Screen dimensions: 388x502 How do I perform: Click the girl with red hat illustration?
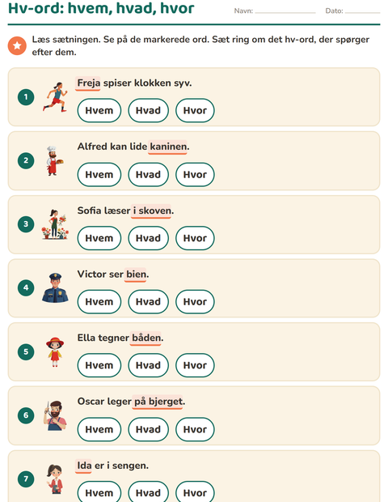(55, 352)
